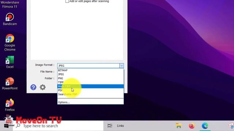Open scan settings gear icon

(43, 87)
